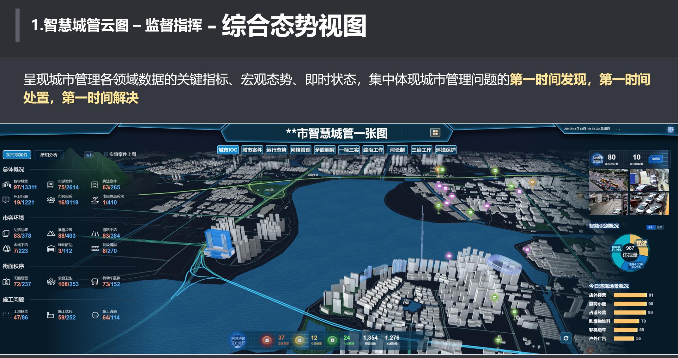
Task: Select the 感知分析 tab
Action: click(x=49, y=155)
